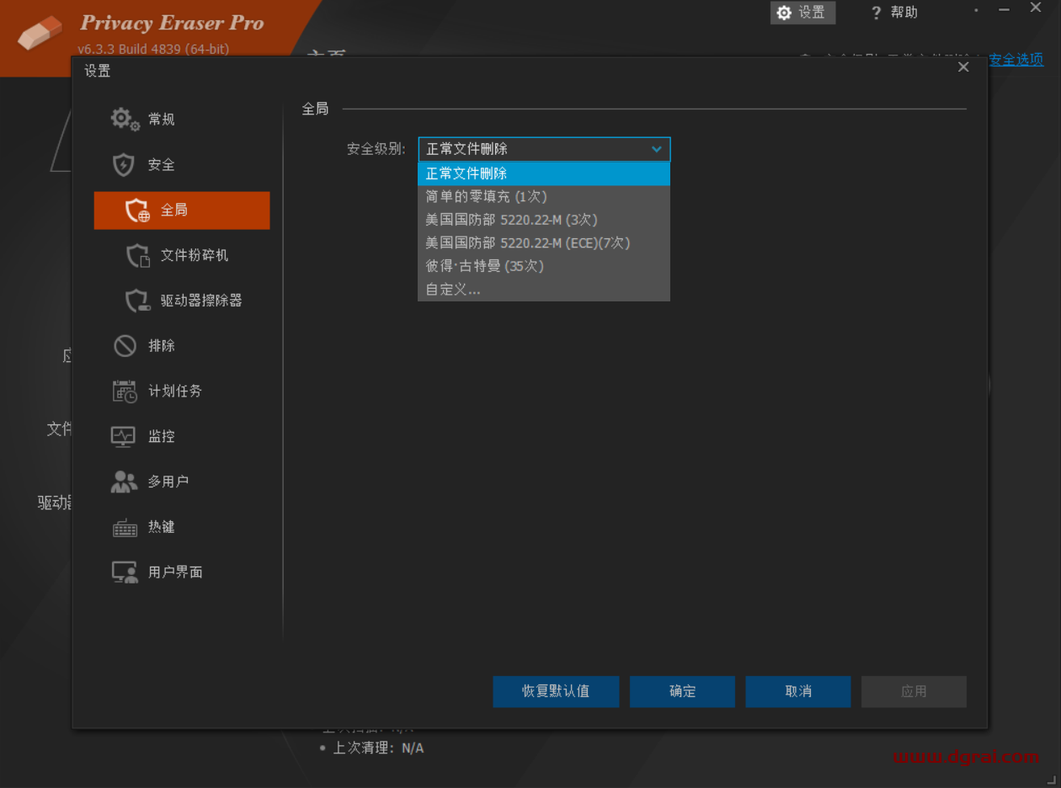The width and height of the screenshot is (1061, 788).
Task: Choose 正常文件删除 from the list
Action: (x=544, y=173)
